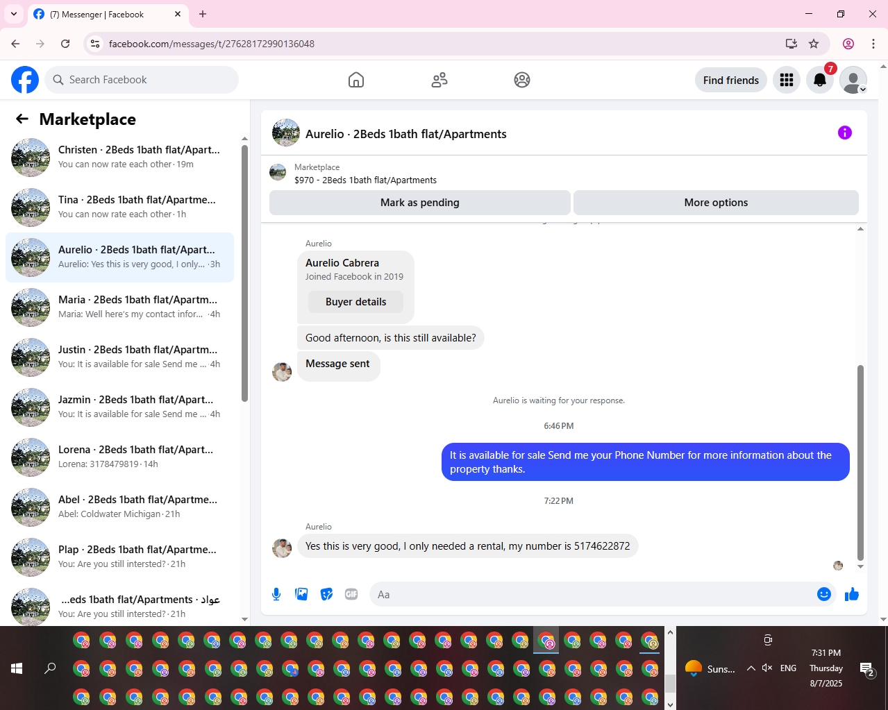888x710 pixels.
Task: Click Aurelio's message with number 5174622872
Action: (x=468, y=546)
